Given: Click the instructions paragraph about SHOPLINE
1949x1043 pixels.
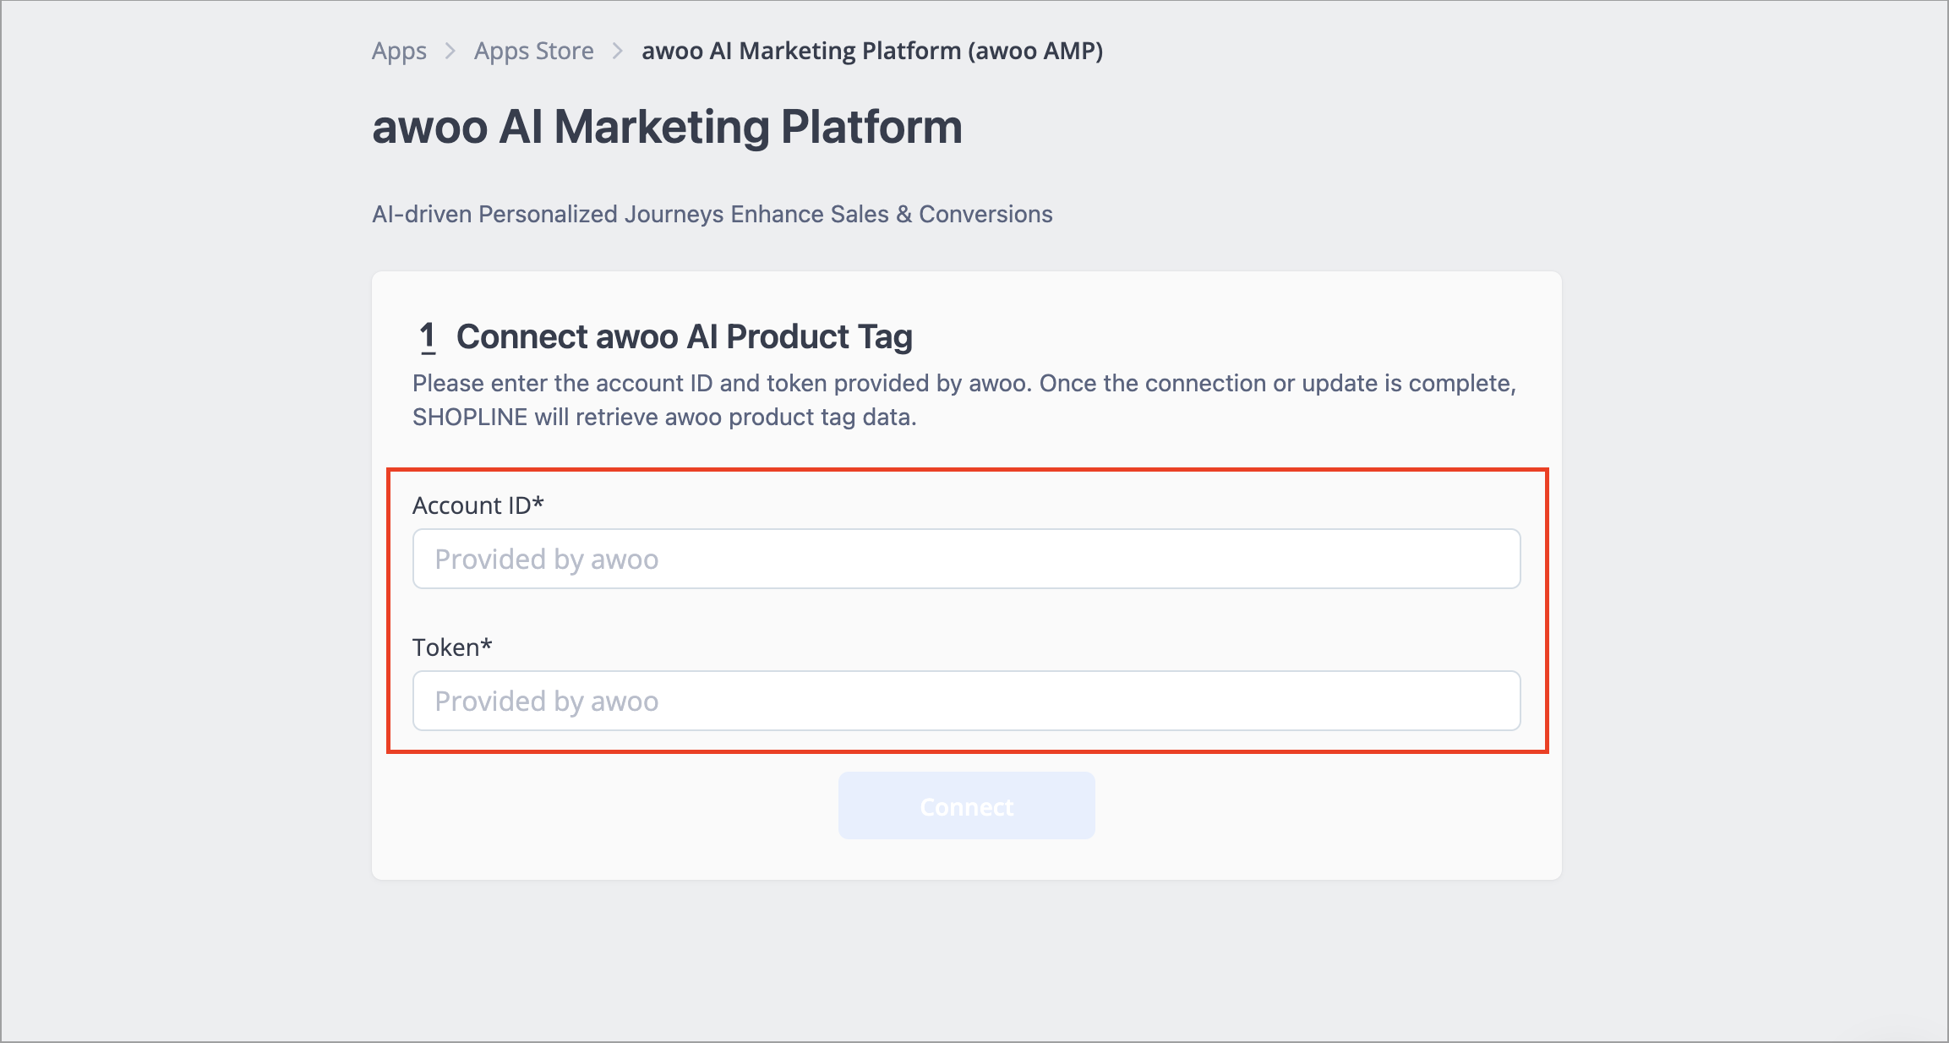Looking at the screenshot, I should point(964,400).
